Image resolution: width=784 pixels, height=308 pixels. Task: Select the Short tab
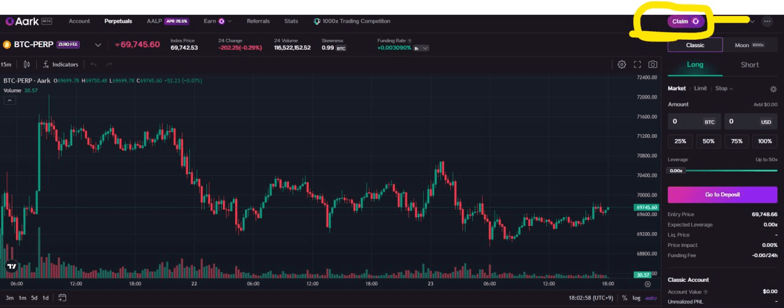click(750, 65)
